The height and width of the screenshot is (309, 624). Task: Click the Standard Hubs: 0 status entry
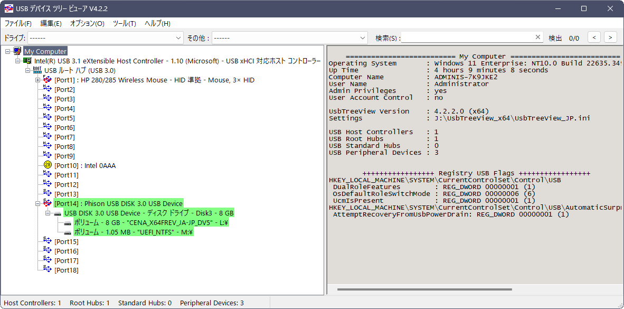point(145,303)
